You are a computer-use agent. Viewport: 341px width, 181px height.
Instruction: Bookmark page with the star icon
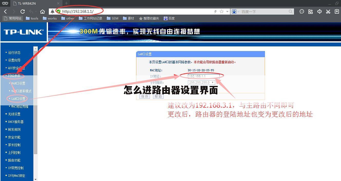(221, 12)
